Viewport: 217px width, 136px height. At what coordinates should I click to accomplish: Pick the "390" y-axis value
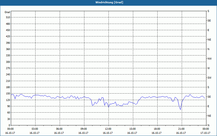coord(8,43)
